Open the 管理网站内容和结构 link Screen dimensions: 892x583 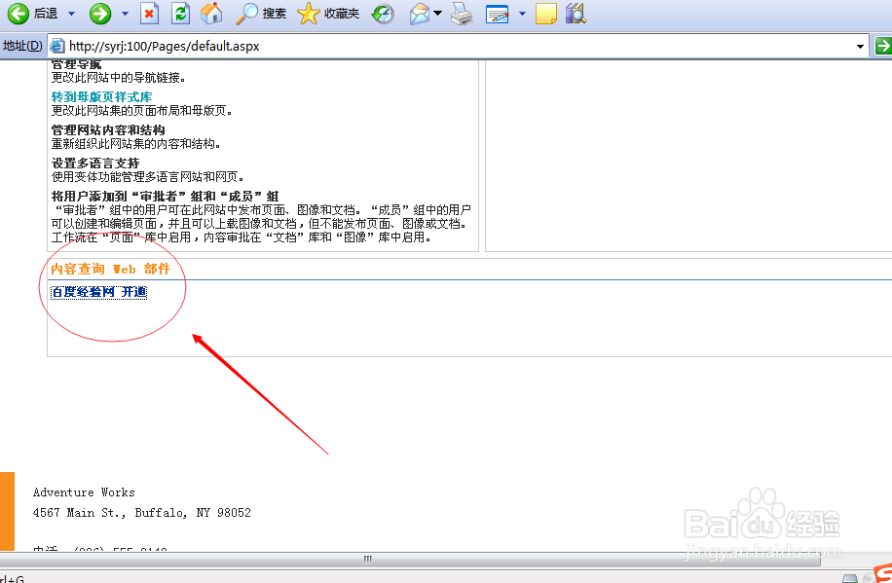click(x=108, y=130)
